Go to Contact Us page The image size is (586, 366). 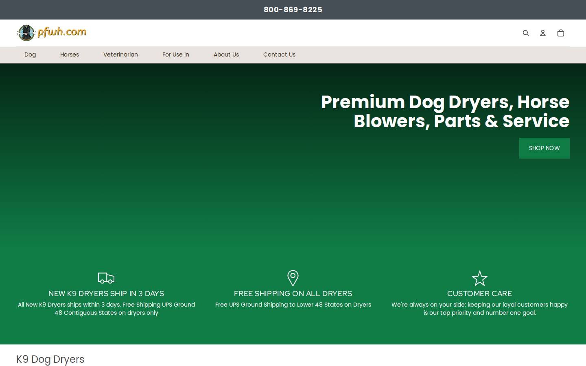279,54
